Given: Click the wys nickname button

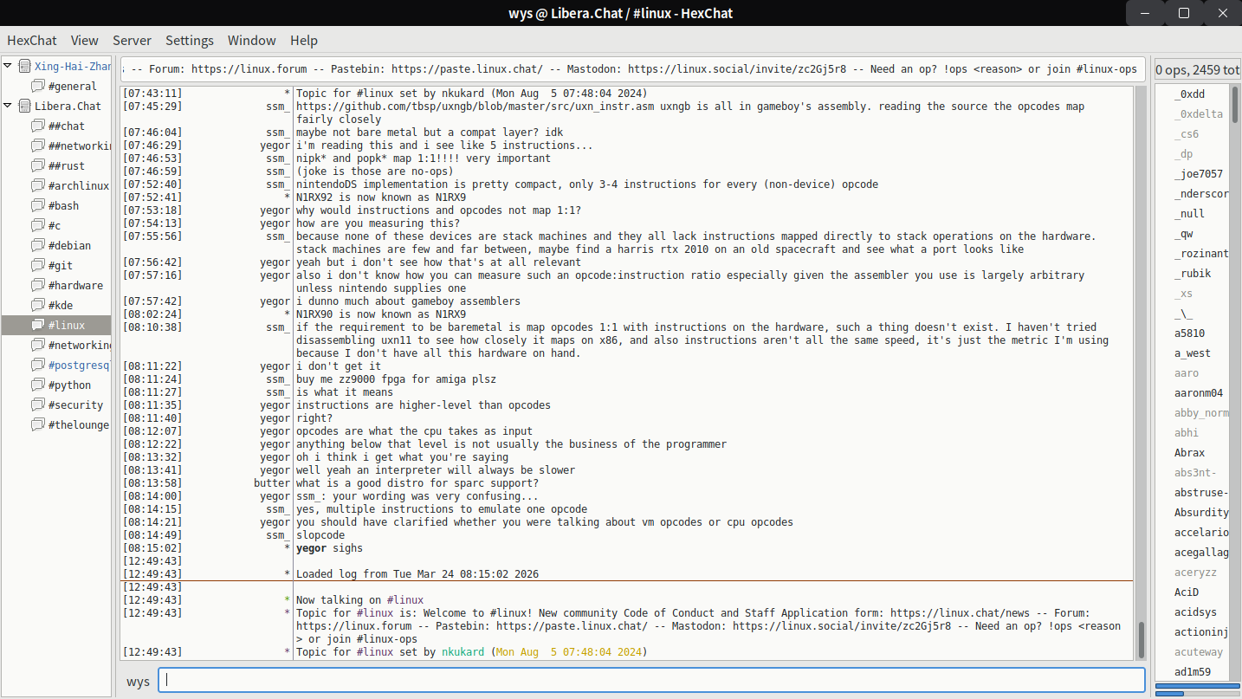Looking at the screenshot, I should [139, 682].
